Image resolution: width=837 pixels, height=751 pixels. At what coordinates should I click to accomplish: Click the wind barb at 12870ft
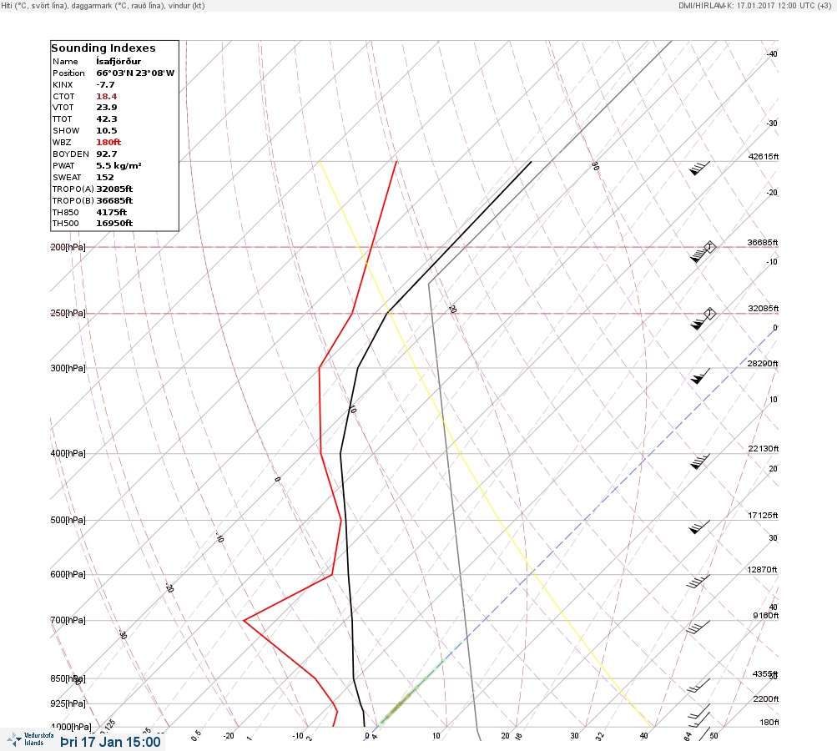click(x=698, y=582)
